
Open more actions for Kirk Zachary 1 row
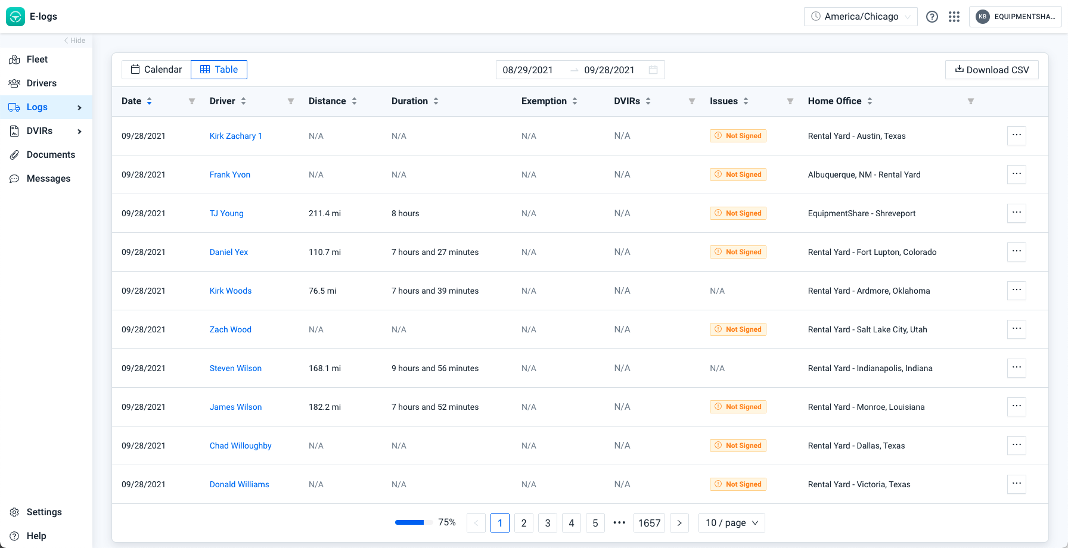pos(1017,136)
